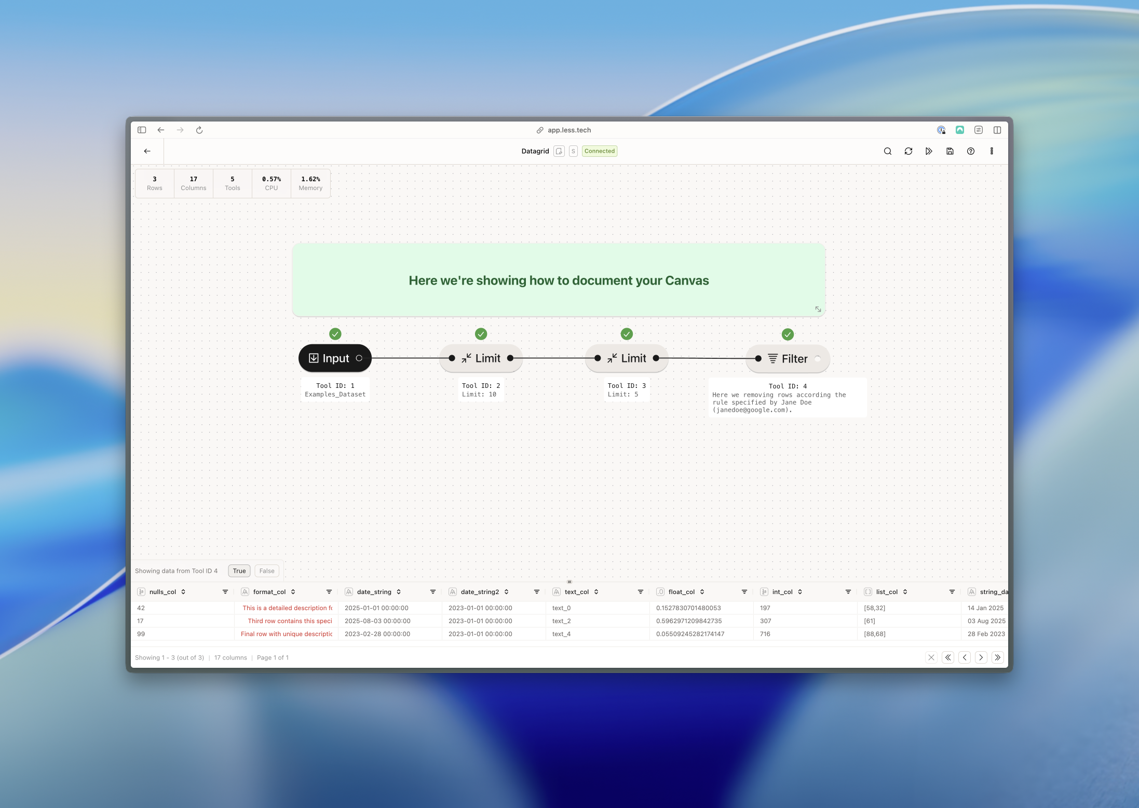The image size is (1139, 808).
Task: Select the Input node (Tool ID 1)
Action: [334, 358]
